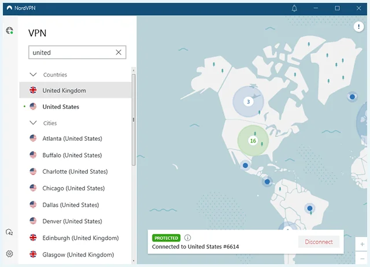Select United States from Countries

pyautogui.click(x=75, y=107)
